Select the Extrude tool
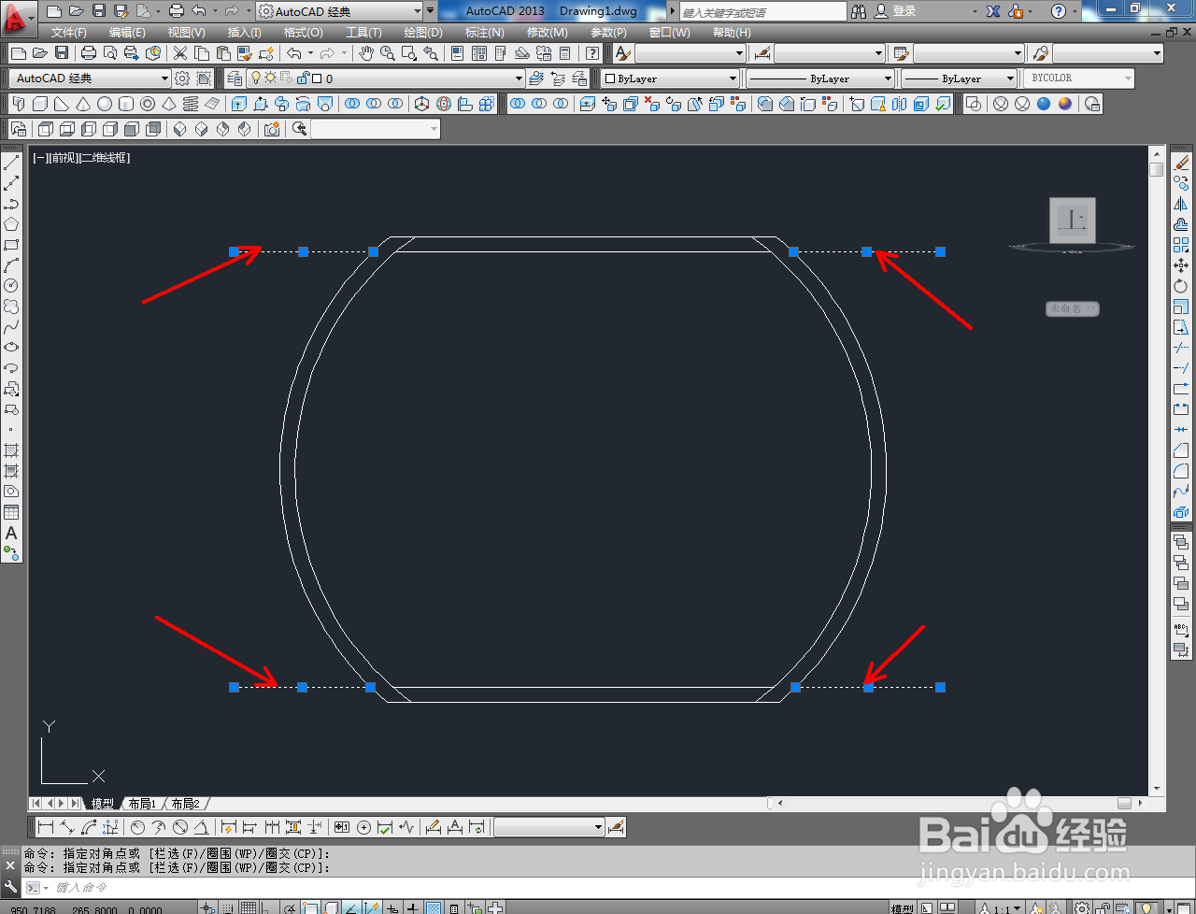The width and height of the screenshot is (1196, 914). point(239,104)
